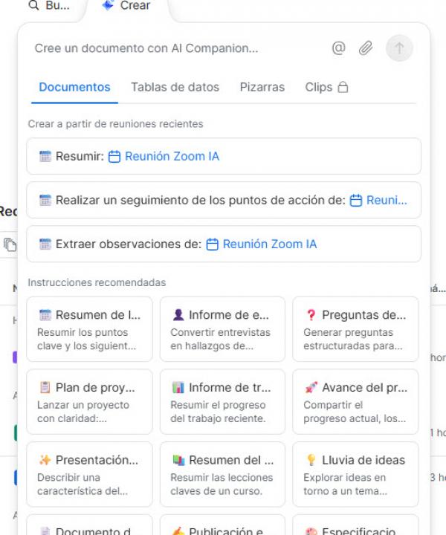Switch to the Tablas de datos tab

coord(175,87)
